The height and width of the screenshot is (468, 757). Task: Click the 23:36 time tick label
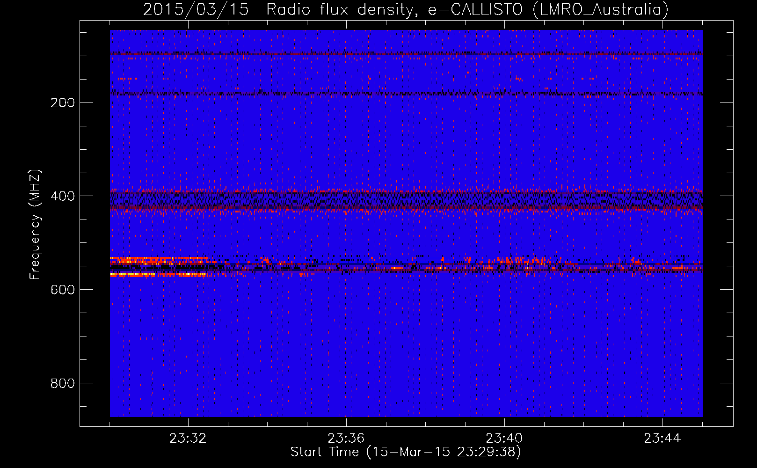pyautogui.click(x=346, y=439)
